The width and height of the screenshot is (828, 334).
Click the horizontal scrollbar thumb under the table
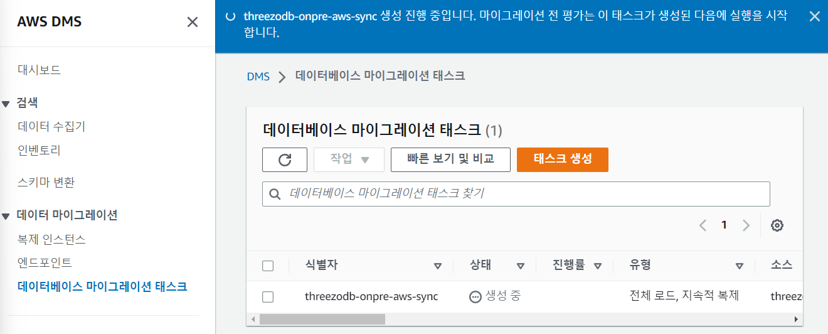[x=322, y=319]
